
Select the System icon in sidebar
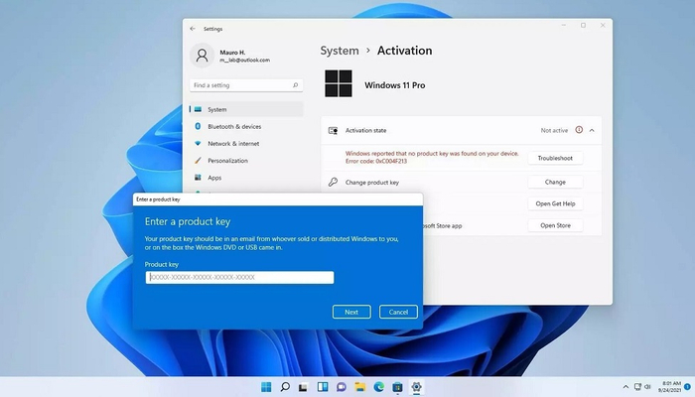[x=199, y=109]
